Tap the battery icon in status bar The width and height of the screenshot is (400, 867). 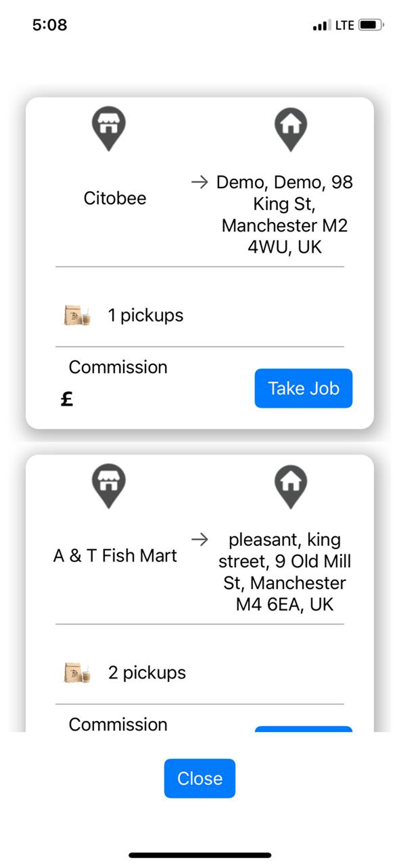pyautogui.click(x=371, y=25)
